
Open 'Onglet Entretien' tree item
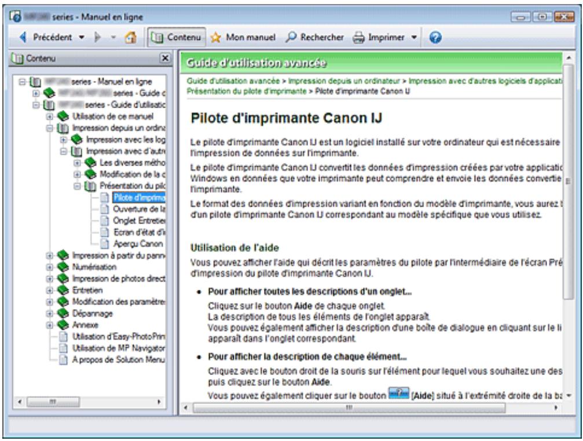click(140, 220)
